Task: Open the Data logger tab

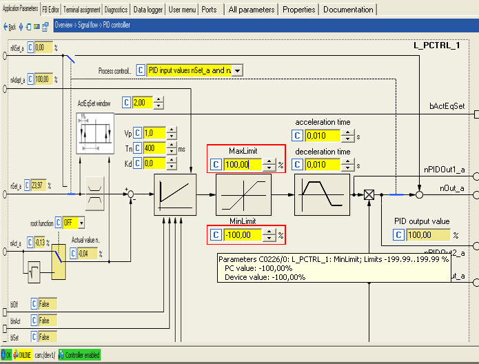Action: point(148,10)
